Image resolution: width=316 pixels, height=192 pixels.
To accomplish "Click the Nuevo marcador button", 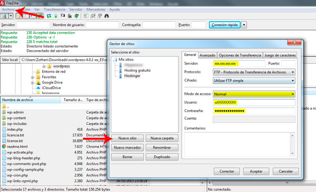I will [x=127, y=148].
